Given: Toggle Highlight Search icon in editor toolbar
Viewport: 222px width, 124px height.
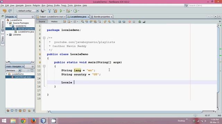Looking at the screenshot, I should coord(95,22).
